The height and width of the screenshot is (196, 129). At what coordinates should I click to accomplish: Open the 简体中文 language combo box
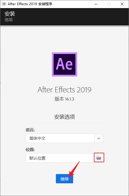[x=64, y=138]
